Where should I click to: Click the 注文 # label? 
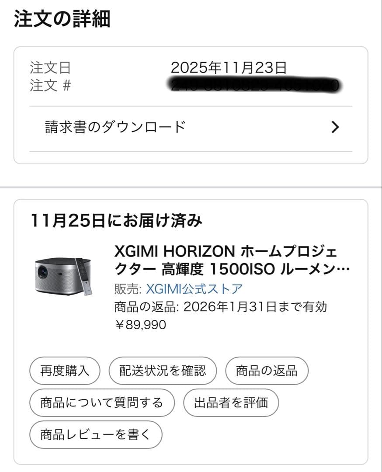50,85
